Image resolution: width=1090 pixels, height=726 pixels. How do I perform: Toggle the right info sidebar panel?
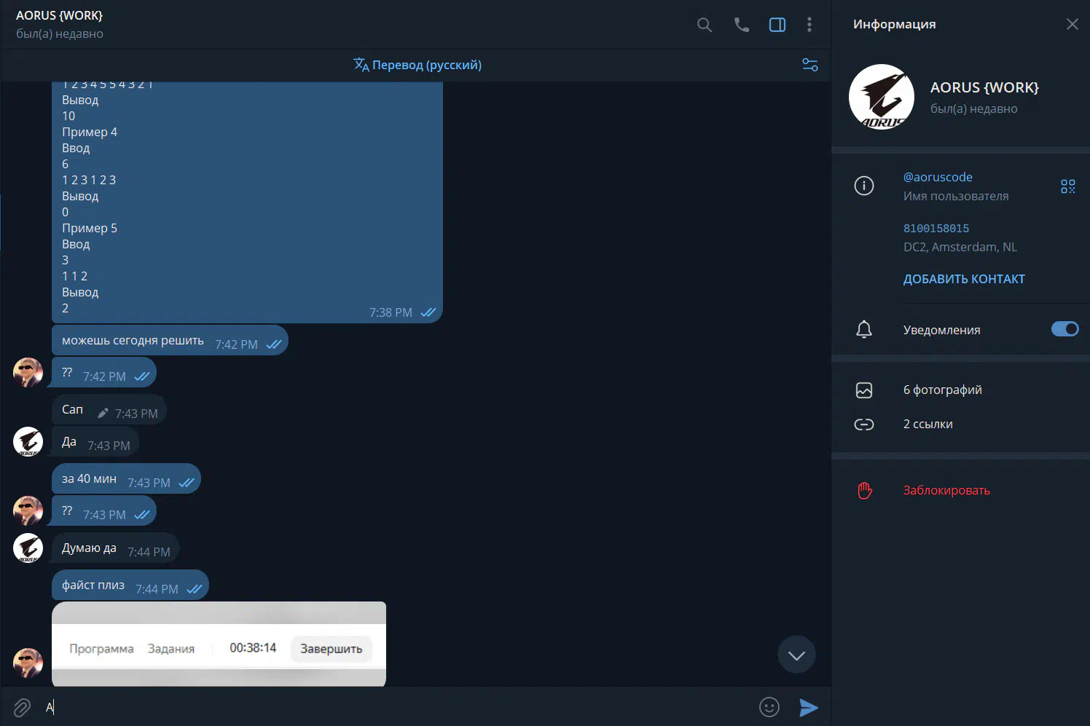tap(777, 25)
